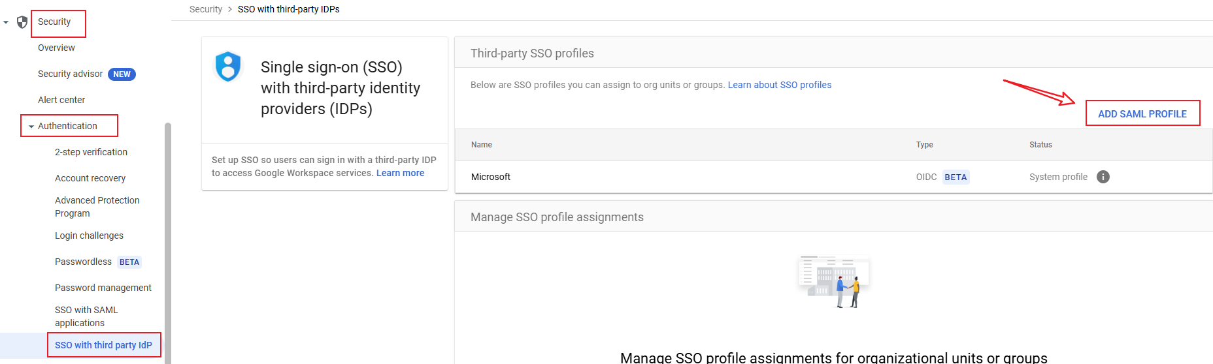Select 2-step verification settings
Screen dimensions: 1213x364
[91, 152]
